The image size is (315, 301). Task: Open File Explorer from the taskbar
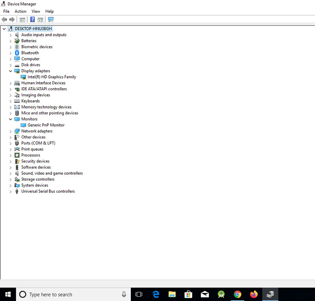coord(172,294)
